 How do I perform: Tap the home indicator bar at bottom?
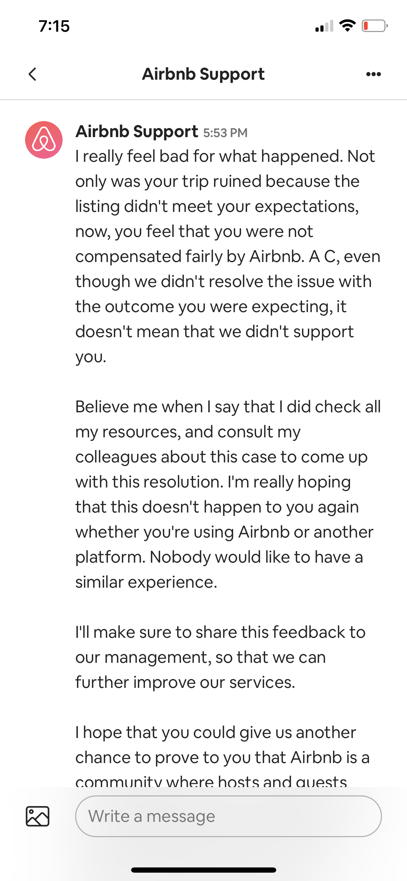pyautogui.click(x=203, y=870)
